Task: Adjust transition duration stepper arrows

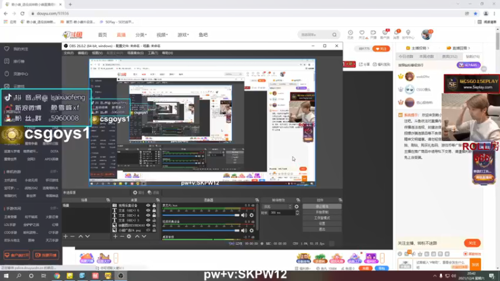Action: pyautogui.click(x=297, y=213)
